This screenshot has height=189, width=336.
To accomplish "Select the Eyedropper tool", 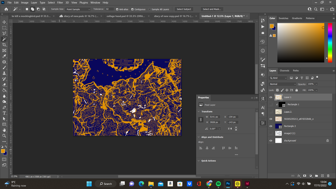I will click(x=4, y=56).
